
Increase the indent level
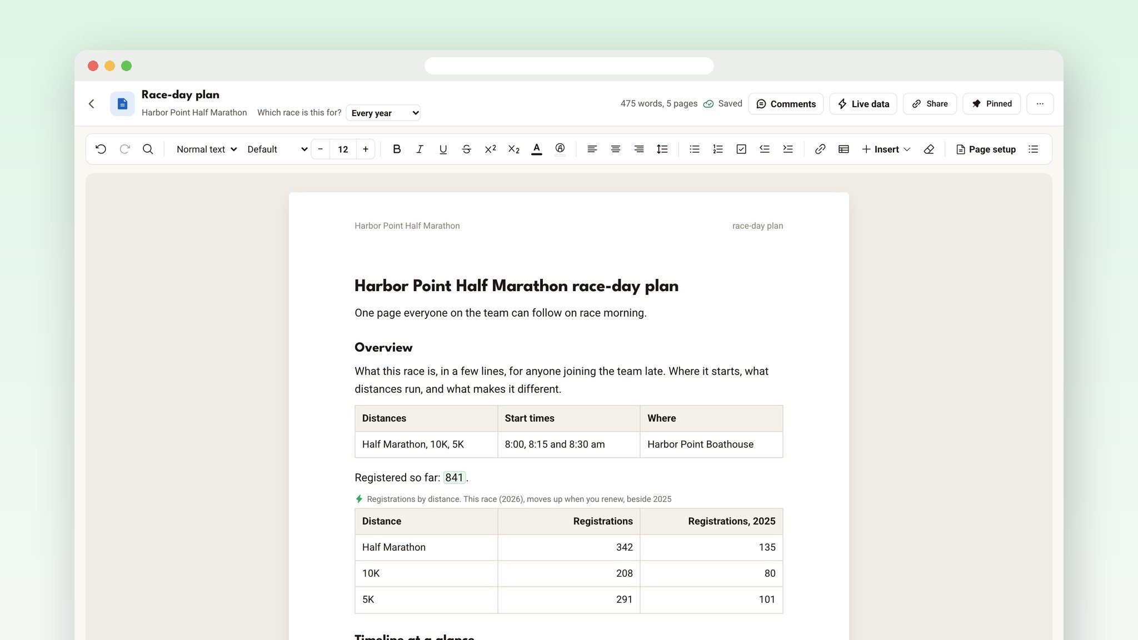pyautogui.click(x=788, y=149)
